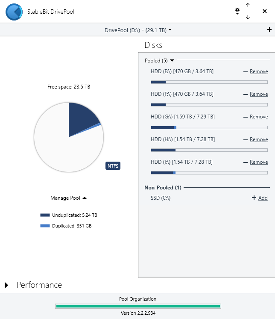The image size is (275, 319).
Task: Select the HDD (E:\) [470 GB / 3.64 TB] entry
Action: (x=182, y=71)
